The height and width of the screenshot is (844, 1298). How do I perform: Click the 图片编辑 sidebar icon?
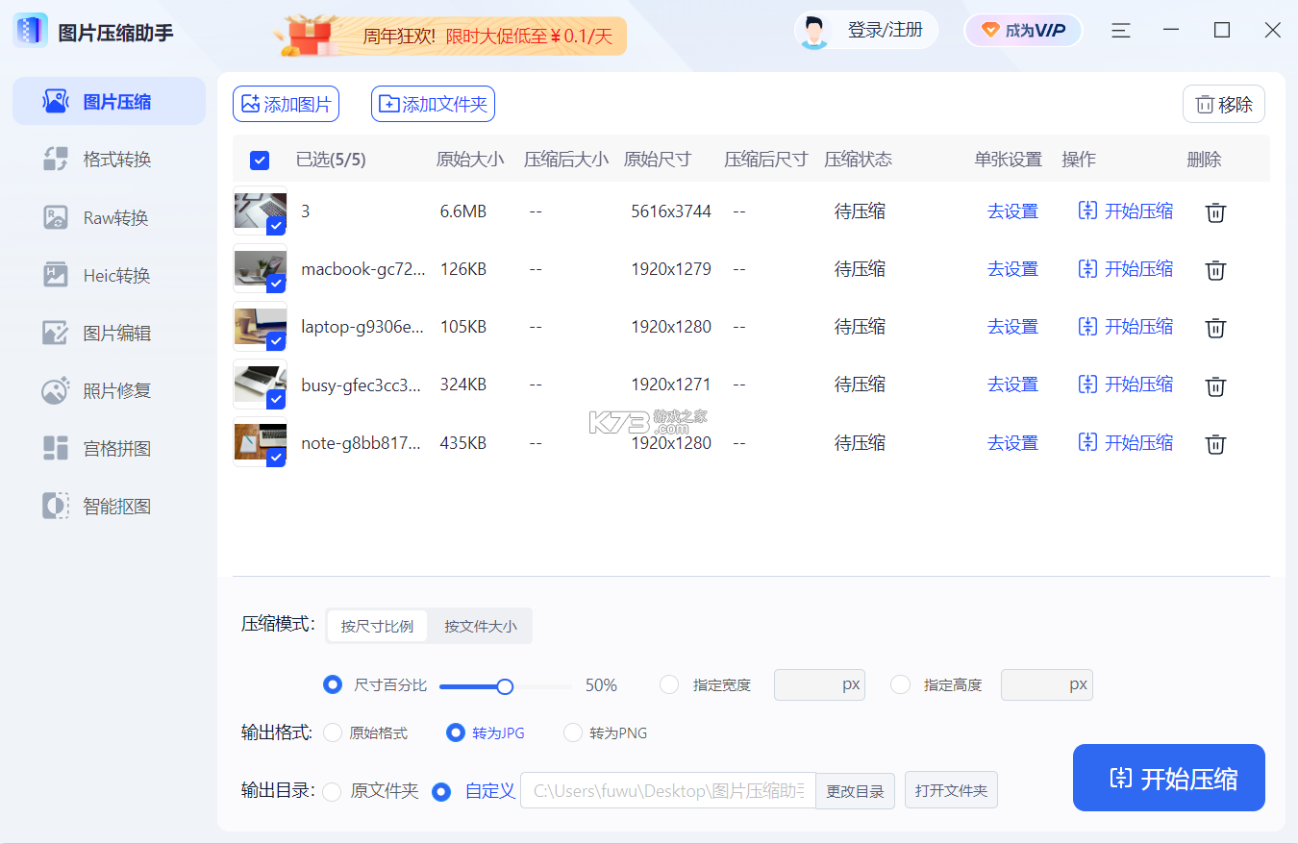(x=56, y=334)
